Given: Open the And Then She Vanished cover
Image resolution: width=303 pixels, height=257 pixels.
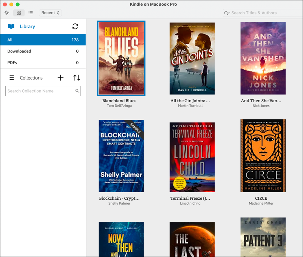Looking at the screenshot, I should 263,58.
